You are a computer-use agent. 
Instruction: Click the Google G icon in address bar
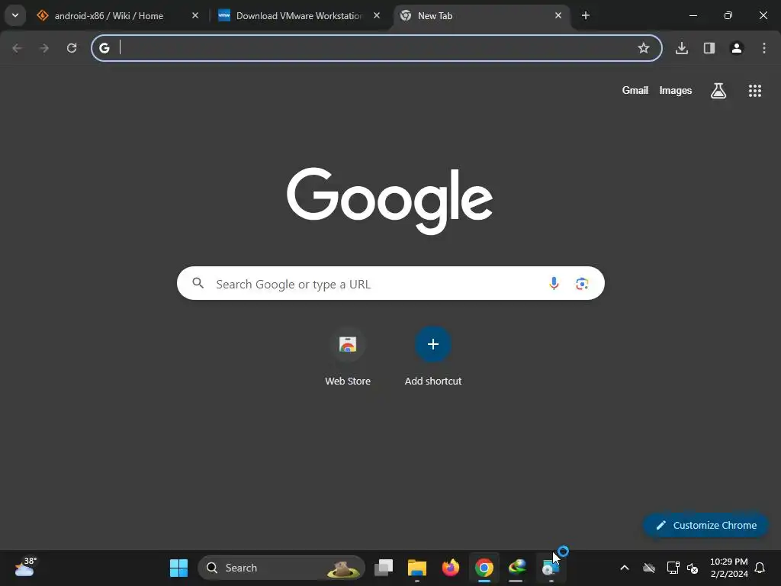coord(104,48)
